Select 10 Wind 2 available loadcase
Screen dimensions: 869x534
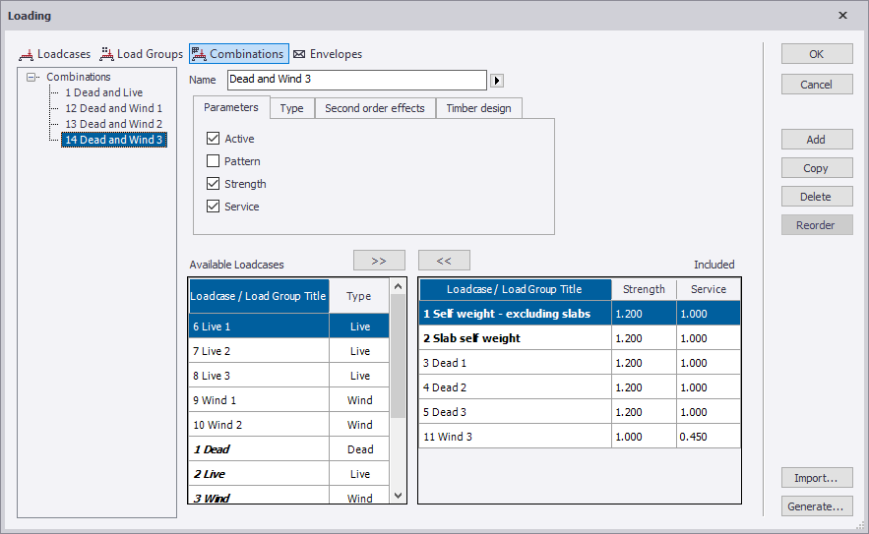point(288,425)
